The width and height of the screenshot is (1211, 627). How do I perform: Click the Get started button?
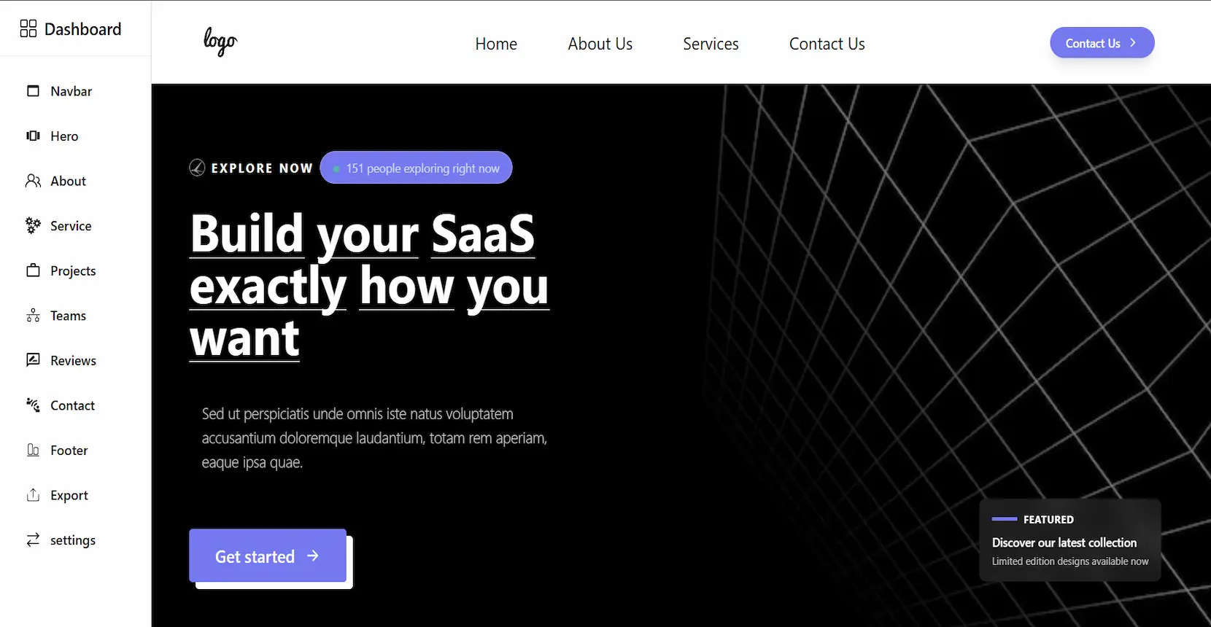point(268,556)
